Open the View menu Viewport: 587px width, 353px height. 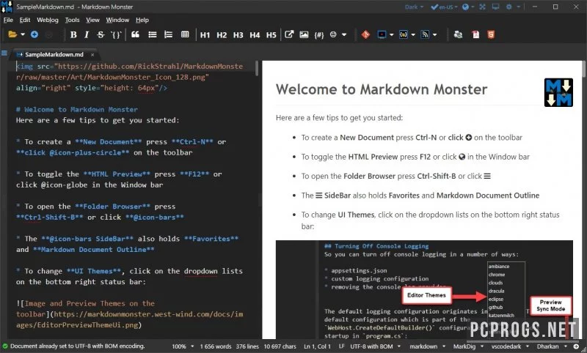[92, 20]
